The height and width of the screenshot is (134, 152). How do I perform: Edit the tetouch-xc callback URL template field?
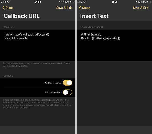point(38,45)
